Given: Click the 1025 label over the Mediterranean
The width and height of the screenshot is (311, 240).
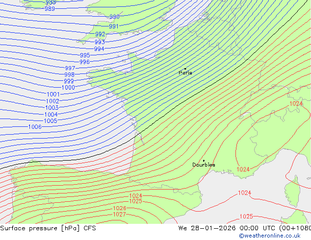Looking at the screenshot, I should point(246,216).
